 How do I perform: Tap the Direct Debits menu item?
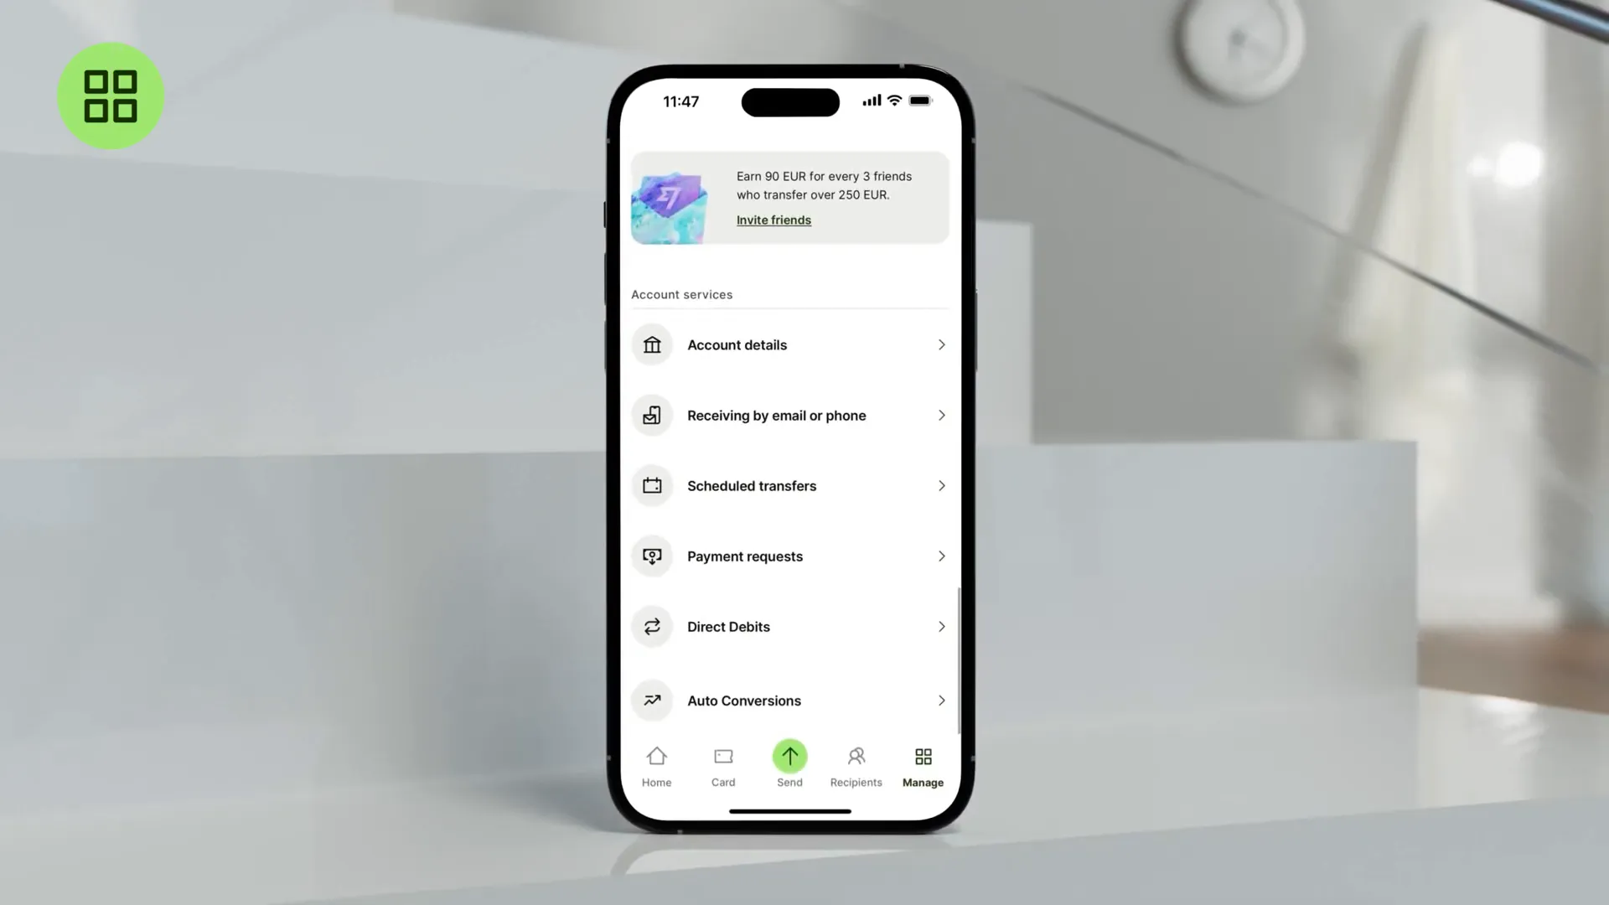(x=789, y=627)
